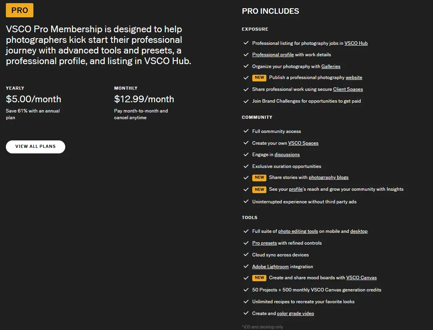The height and width of the screenshot is (330, 433).
Task: Open the Galleries link
Action: (331, 66)
